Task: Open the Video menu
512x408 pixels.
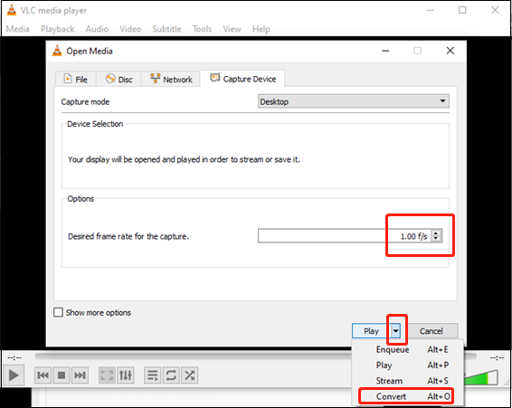Action: click(x=130, y=29)
